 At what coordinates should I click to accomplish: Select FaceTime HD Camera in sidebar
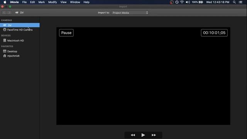coord(20,30)
